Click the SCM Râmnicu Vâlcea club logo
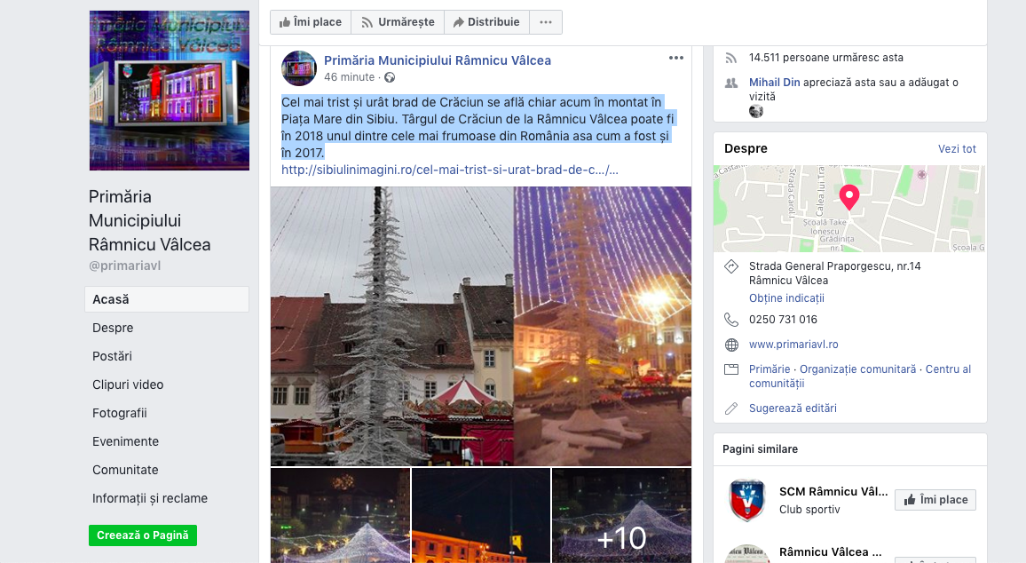The height and width of the screenshot is (563, 1026). 747,500
